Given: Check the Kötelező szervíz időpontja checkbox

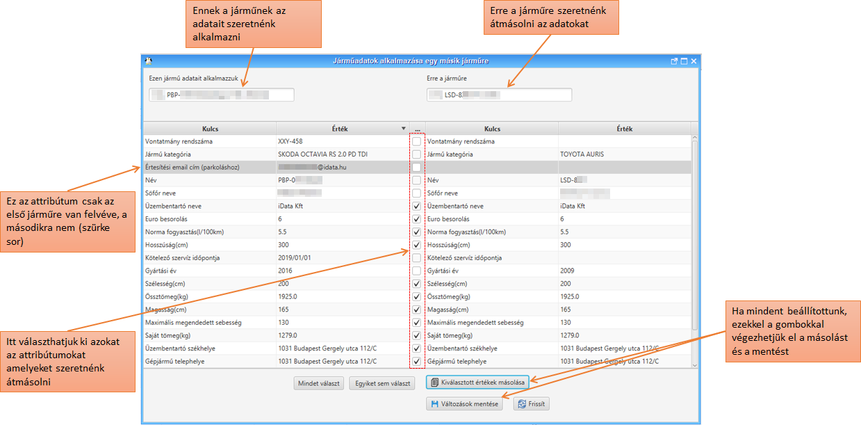Looking at the screenshot, I should click(x=416, y=258).
